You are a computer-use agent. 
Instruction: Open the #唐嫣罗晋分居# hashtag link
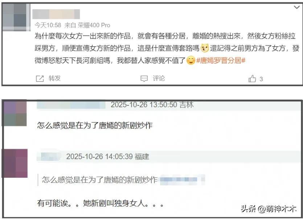pyautogui.click(x=221, y=60)
